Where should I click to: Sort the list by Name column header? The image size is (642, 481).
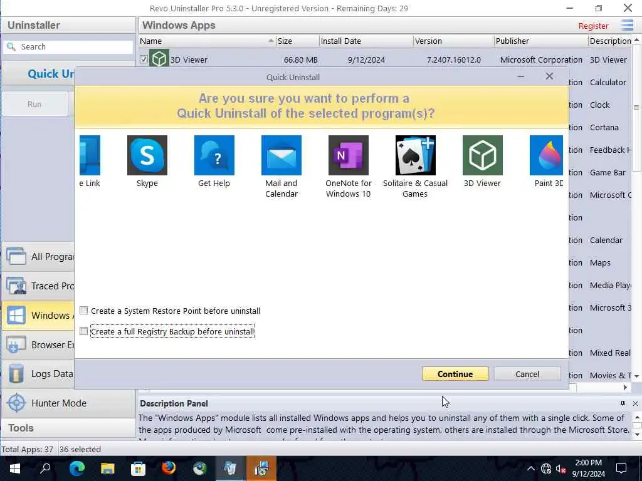pos(207,41)
